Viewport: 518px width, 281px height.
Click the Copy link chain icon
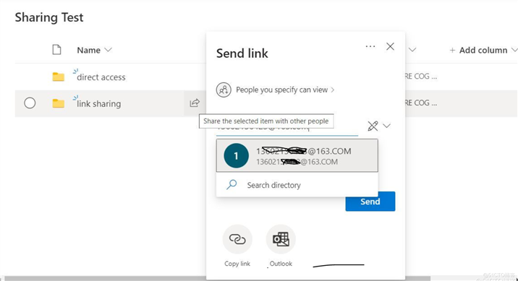tap(237, 239)
